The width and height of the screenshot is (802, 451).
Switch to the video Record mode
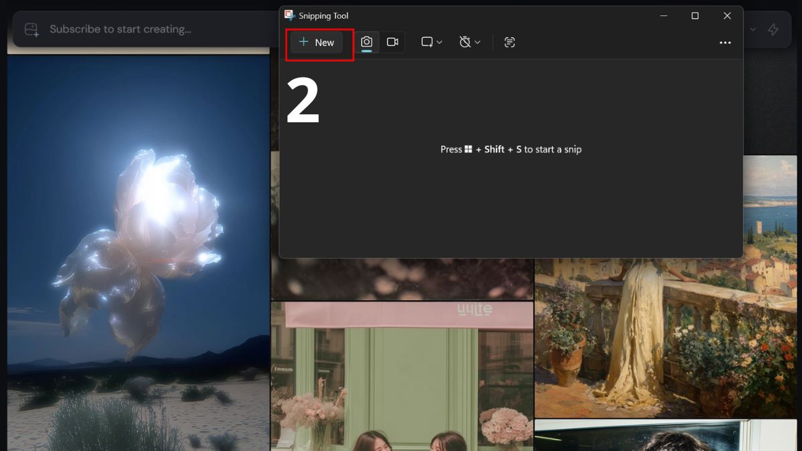[x=392, y=42]
